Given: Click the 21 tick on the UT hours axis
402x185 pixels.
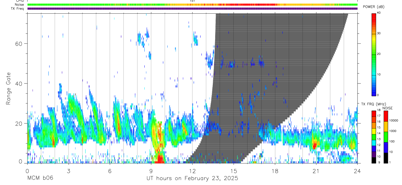Looking at the screenshot, I should [316, 171].
